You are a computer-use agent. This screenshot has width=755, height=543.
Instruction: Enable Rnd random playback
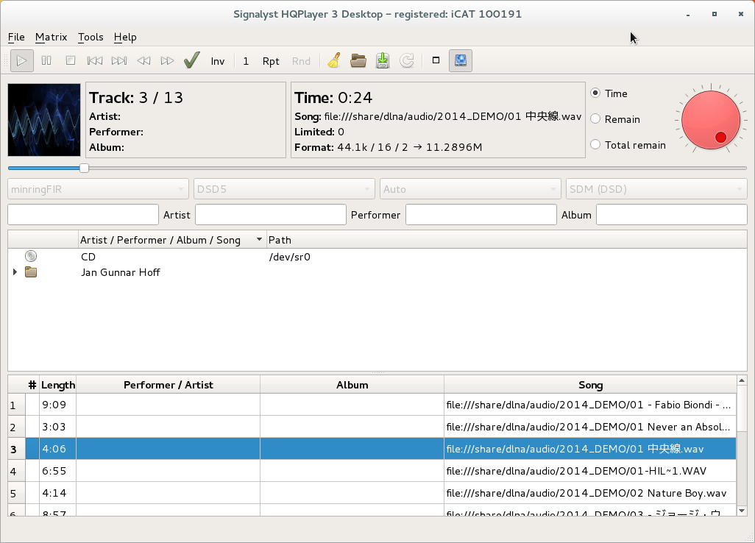[x=302, y=61]
